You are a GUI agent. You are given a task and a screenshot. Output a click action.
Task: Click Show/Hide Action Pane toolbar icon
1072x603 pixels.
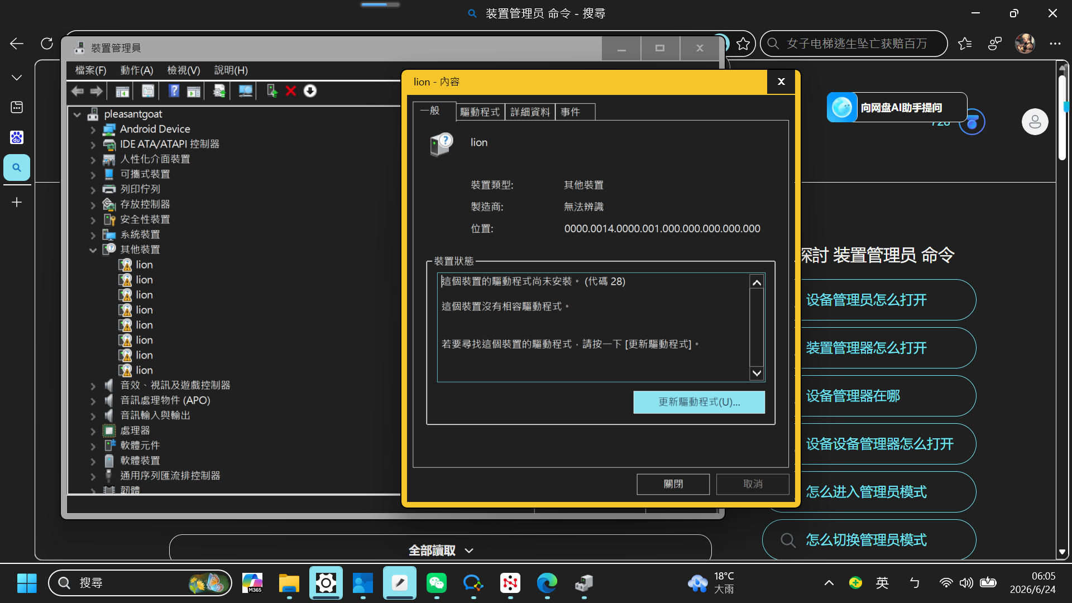194,91
